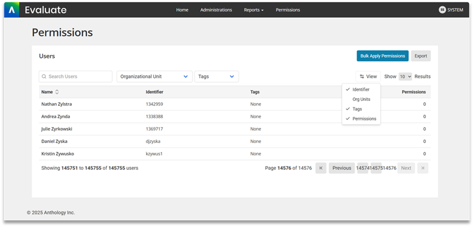Click Bulk Apply Permissions button
This screenshot has height=227, width=474.
click(x=382, y=56)
